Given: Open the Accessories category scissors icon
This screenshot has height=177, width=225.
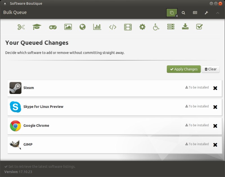Looking at the screenshot, I should point(21,27).
